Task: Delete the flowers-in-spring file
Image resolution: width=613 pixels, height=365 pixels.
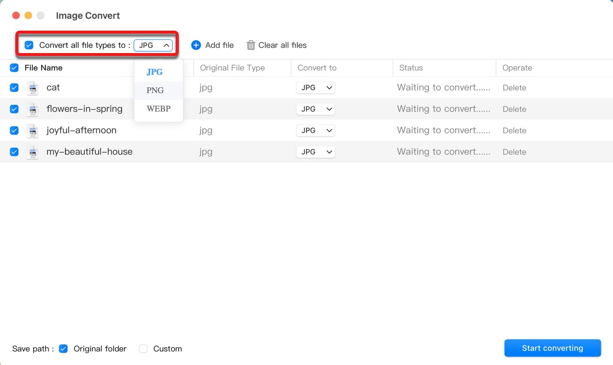Action: click(514, 109)
